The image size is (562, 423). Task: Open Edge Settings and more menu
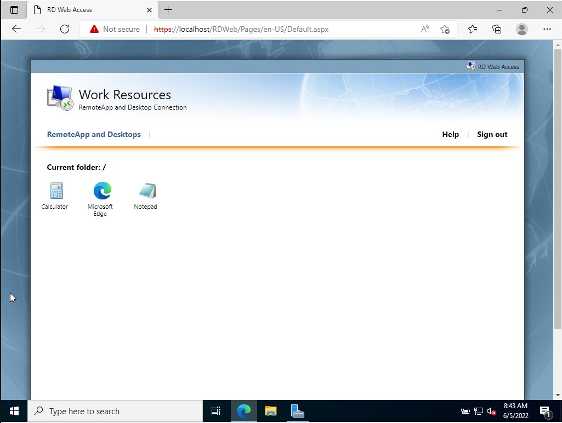tap(547, 29)
